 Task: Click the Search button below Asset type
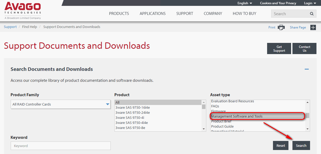[x=301, y=145]
